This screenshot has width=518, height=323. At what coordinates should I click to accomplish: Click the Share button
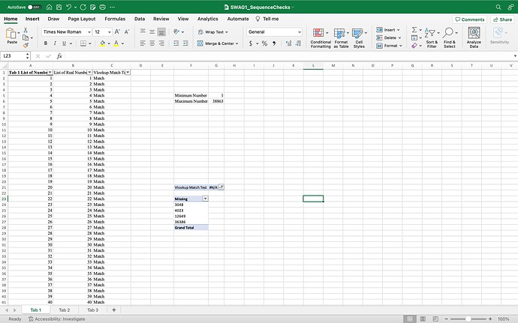[x=502, y=19]
